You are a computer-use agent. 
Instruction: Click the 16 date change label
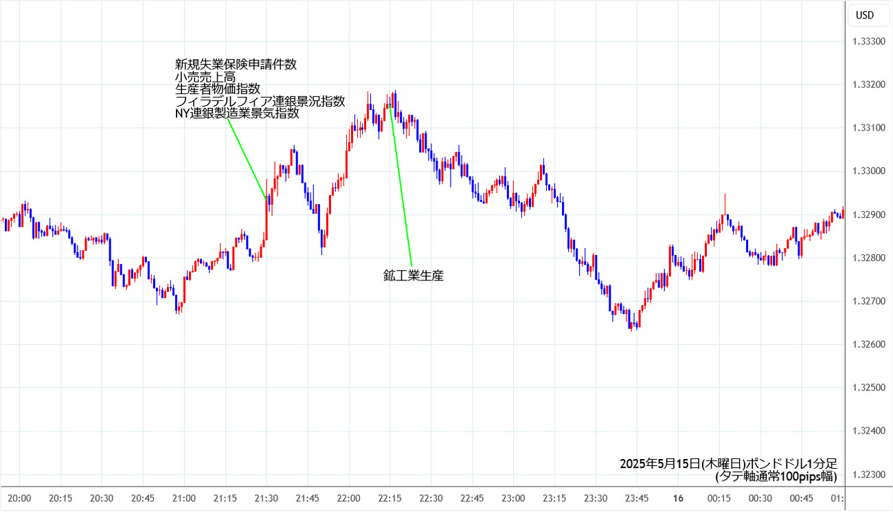[678, 499]
